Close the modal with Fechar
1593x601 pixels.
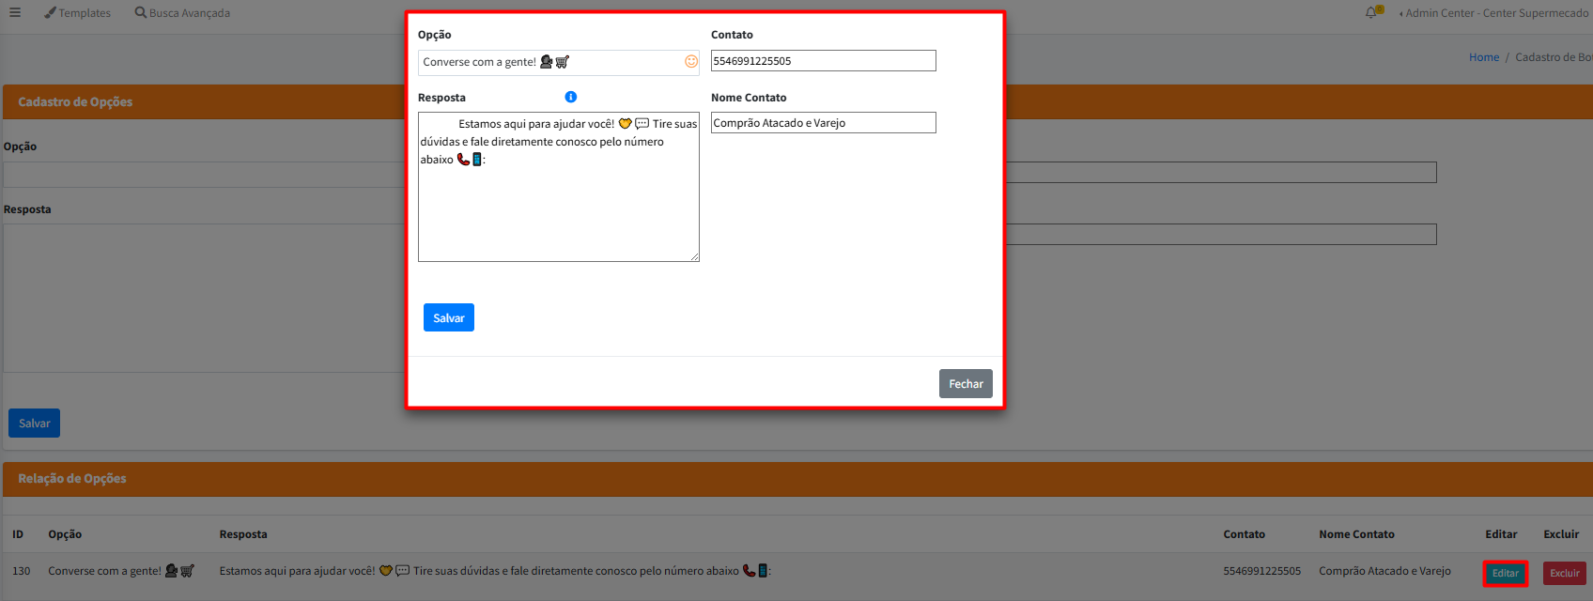point(965,384)
